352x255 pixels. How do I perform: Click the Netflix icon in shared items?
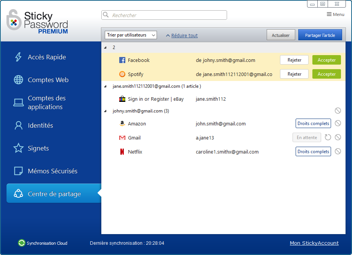click(x=122, y=152)
